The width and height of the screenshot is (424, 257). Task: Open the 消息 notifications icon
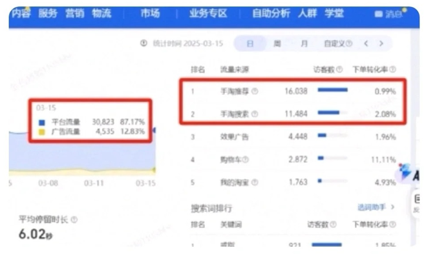[x=379, y=14]
